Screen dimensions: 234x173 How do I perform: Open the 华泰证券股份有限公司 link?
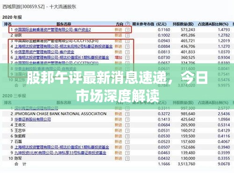click(33, 120)
